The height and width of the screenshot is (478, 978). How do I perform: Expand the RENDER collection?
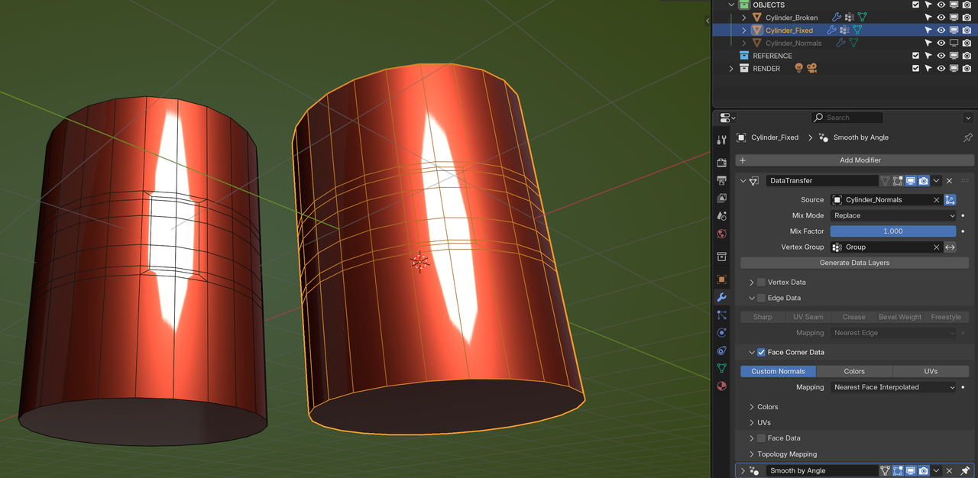tap(731, 69)
